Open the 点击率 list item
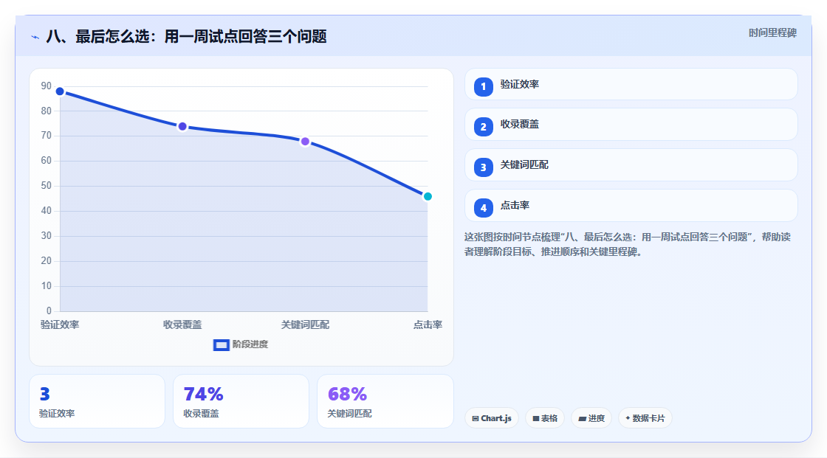 coord(631,206)
